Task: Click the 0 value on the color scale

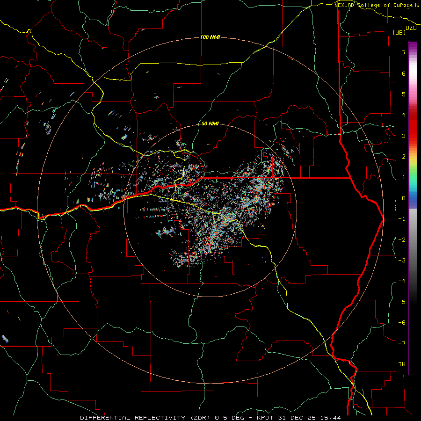Action: (404, 198)
